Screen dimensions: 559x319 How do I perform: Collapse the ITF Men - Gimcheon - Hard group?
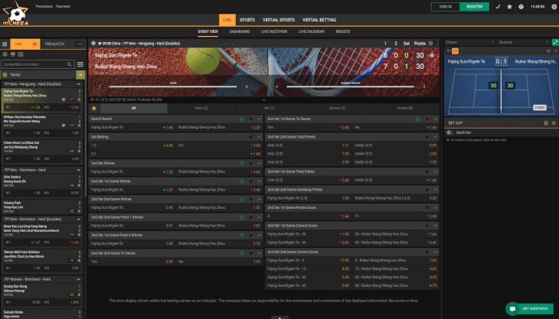[x=78, y=170]
